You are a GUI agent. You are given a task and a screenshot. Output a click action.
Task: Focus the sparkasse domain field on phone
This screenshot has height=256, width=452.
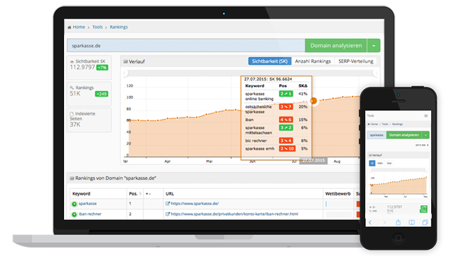pyautogui.click(x=376, y=135)
